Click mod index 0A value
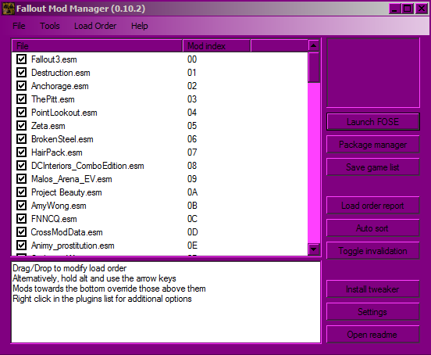This screenshot has height=355, width=431. coord(192,192)
